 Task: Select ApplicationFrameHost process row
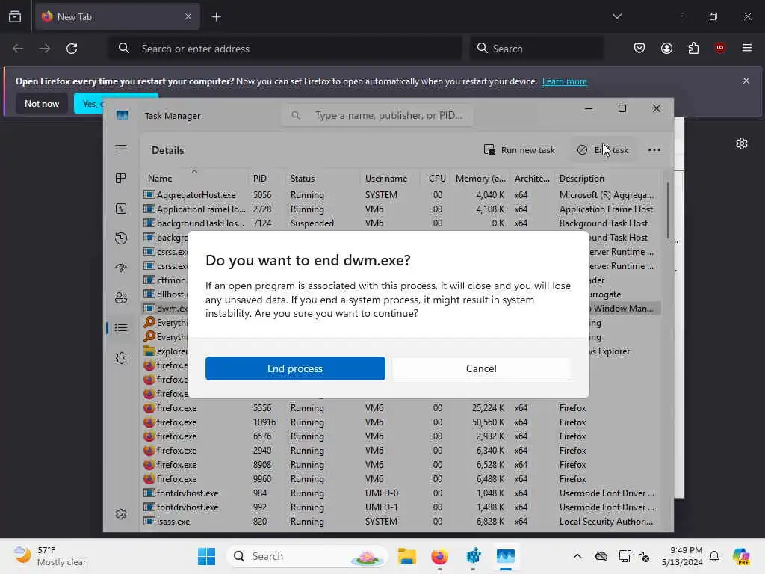tap(401, 209)
